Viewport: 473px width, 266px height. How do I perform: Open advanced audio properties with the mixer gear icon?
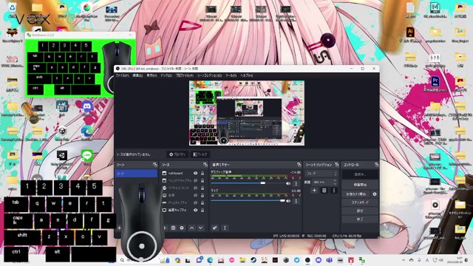coord(214,228)
